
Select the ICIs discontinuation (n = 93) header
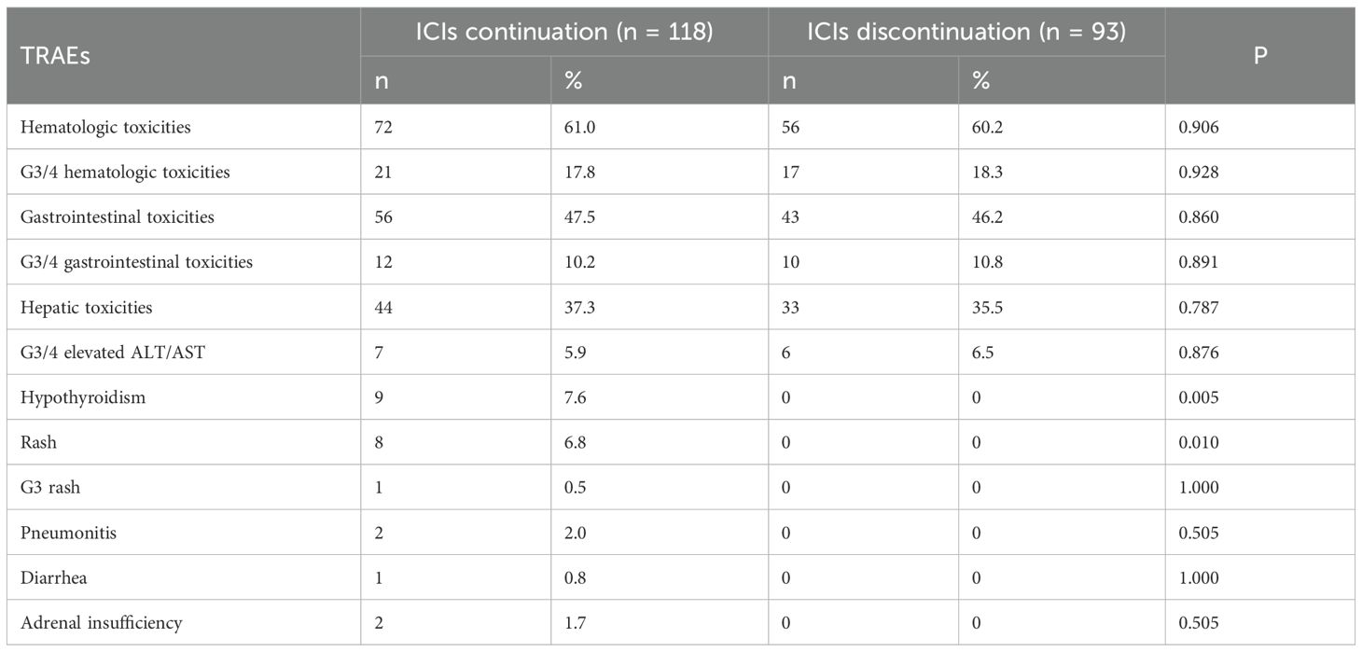click(966, 33)
